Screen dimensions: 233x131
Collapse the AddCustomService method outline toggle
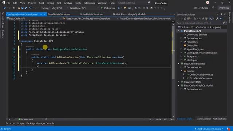(20, 57)
